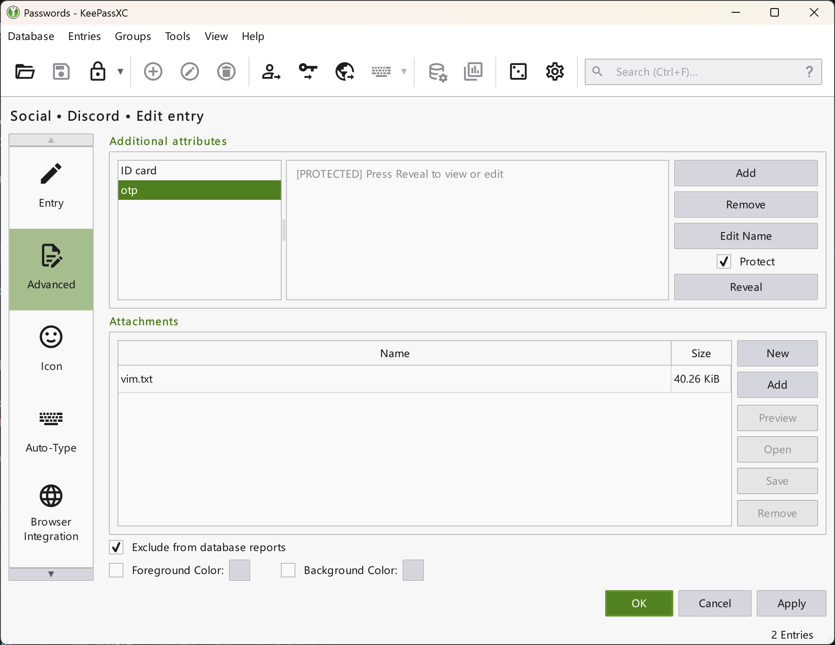Click sidebar scroll-up arrow

pos(51,140)
